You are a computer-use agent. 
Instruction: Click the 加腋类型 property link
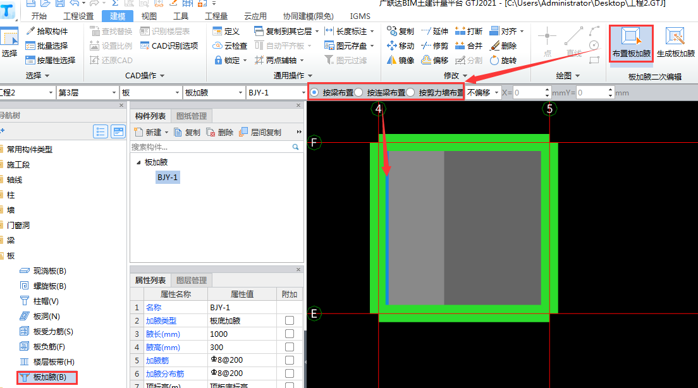(x=161, y=321)
